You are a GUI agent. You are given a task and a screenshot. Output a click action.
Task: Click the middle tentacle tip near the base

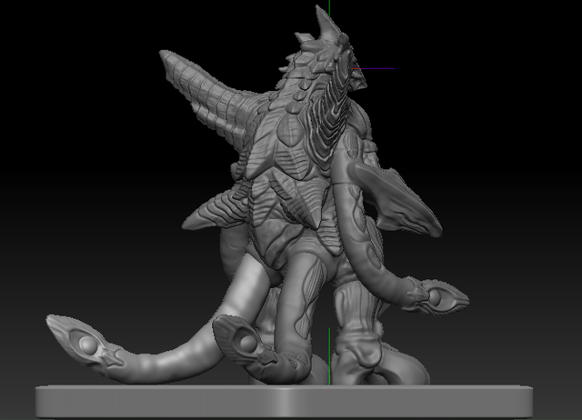245,342
